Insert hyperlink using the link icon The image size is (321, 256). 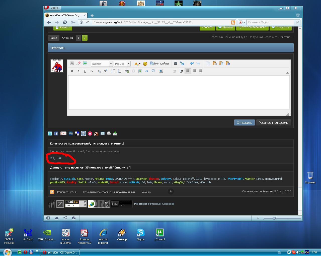(x=127, y=71)
